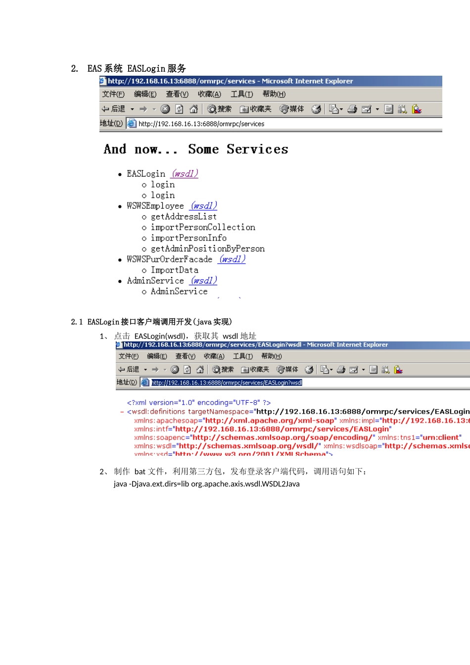Viewport: 470px width, 665px height.
Task: Click Print icon in the services IE window
Action: (x=352, y=109)
